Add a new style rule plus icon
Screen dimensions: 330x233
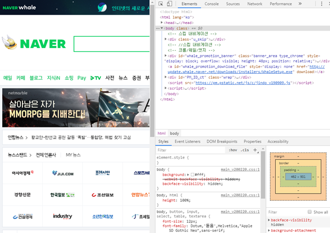(x=255, y=150)
